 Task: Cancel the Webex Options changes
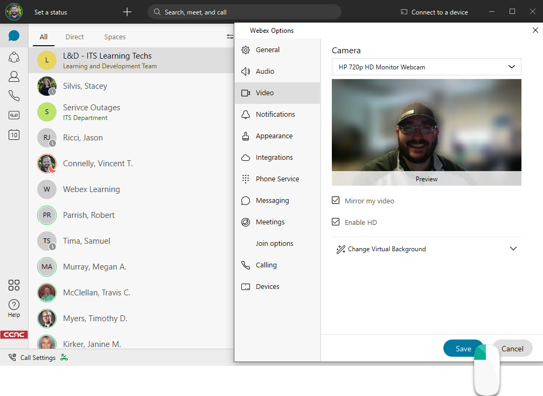coord(512,348)
